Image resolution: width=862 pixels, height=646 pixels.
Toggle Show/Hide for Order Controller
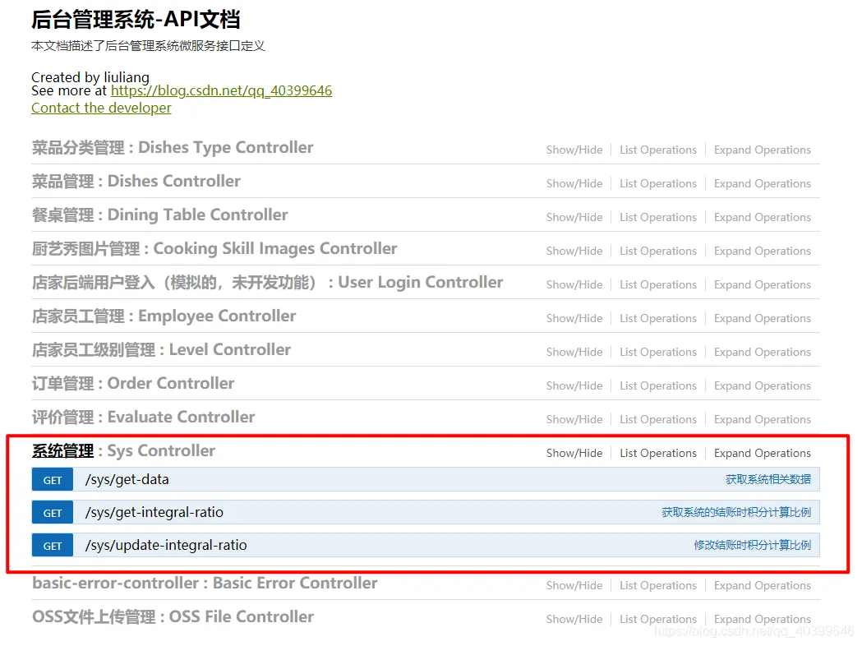coord(574,385)
